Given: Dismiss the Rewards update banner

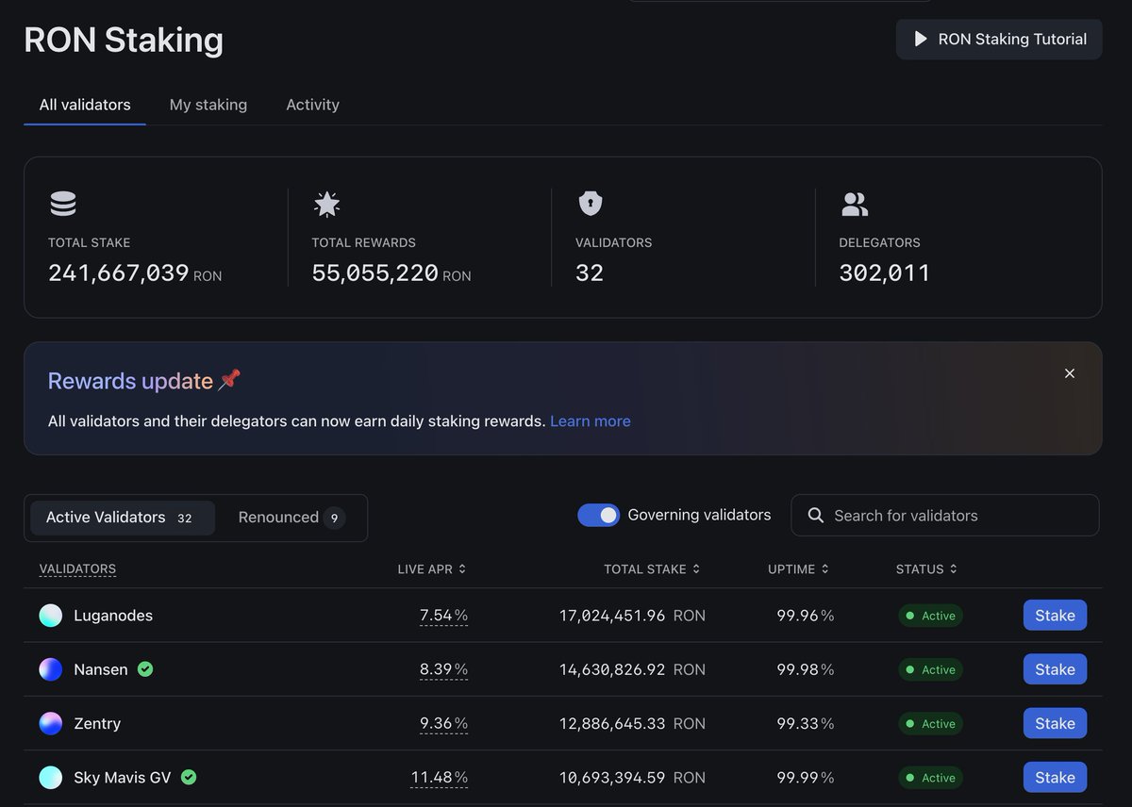Looking at the screenshot, I should [x=1070, y=373].
